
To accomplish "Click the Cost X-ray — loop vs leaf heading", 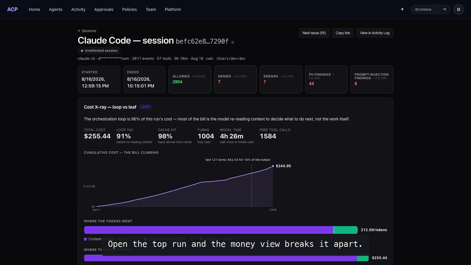I will click(x=110, y=107).
